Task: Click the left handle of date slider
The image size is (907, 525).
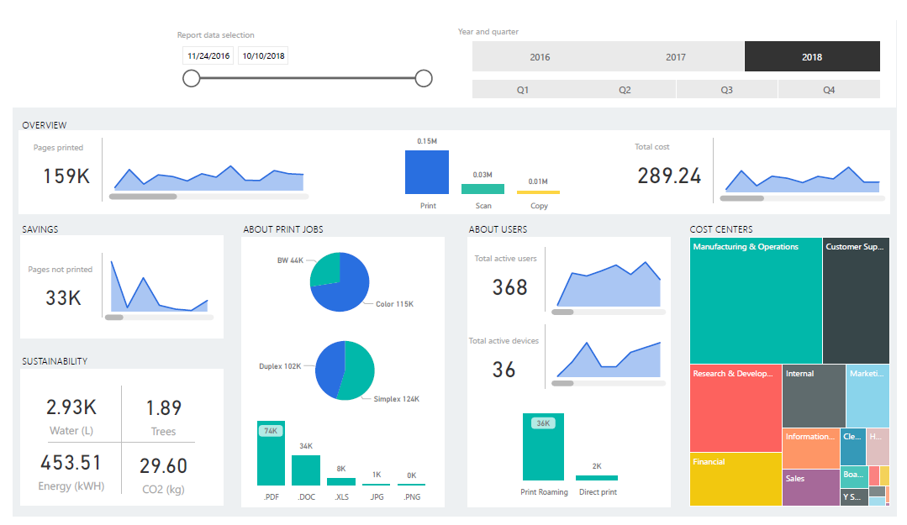Action: click(x=192, y=79)
